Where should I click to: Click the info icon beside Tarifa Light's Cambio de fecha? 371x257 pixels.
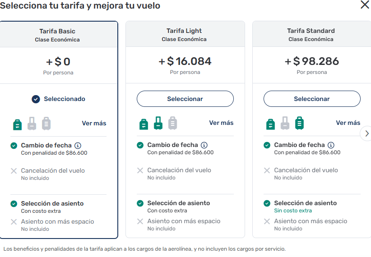204,145
